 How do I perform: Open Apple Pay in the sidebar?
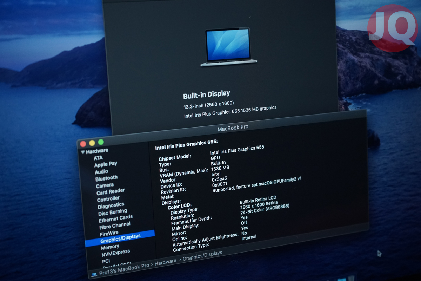[x=106, y=164]
